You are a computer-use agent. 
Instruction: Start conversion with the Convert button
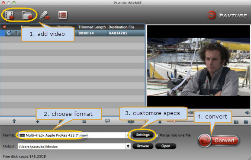click(219, 141)
